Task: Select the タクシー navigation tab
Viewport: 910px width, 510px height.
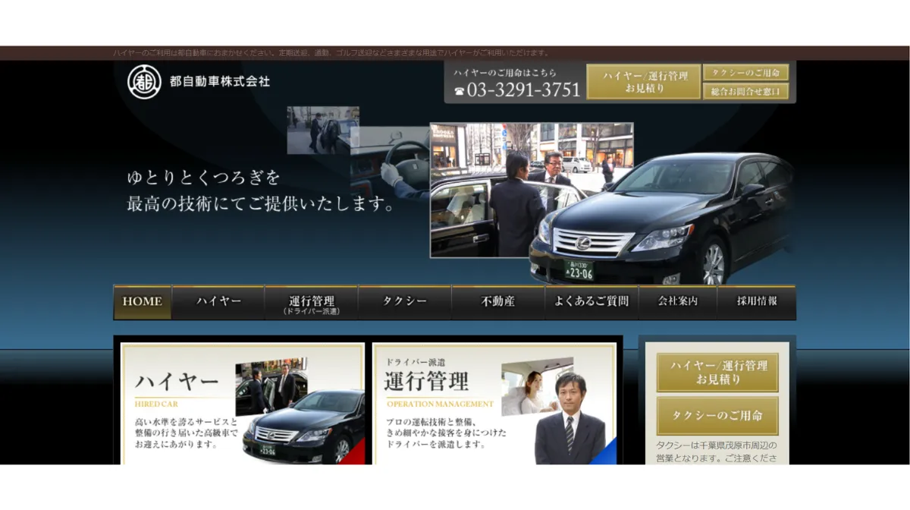Action: pyautogui.click(x=404, y=301)
